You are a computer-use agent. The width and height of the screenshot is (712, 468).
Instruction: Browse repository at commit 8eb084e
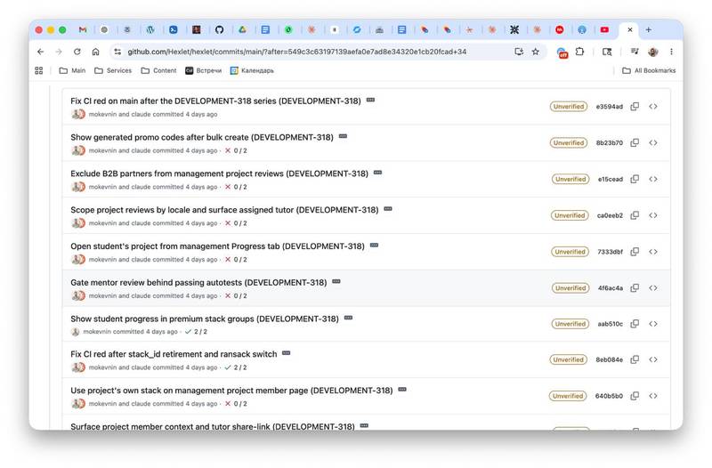coord(653,359)
